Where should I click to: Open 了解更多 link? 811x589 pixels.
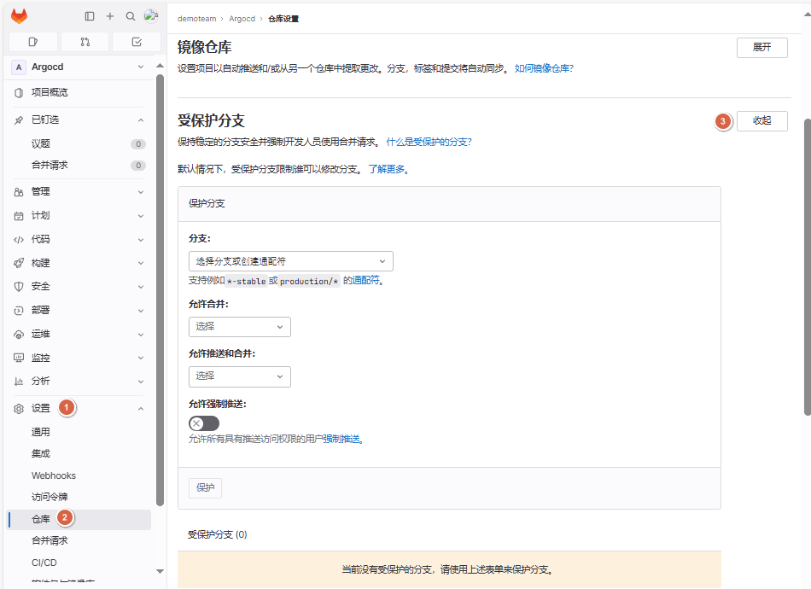coord(388,169)
